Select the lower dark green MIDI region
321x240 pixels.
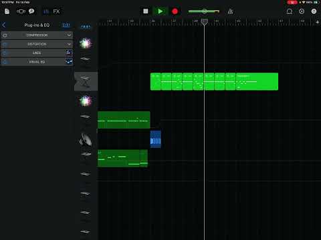(x=122, y=158)
